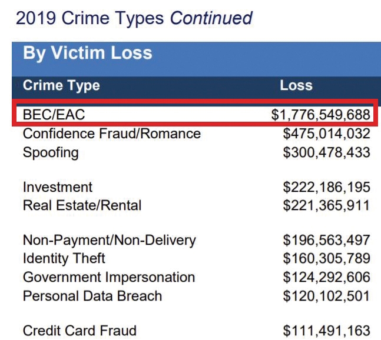Click the '2019 Crime Types Continued' title

[x=134, y=18]
